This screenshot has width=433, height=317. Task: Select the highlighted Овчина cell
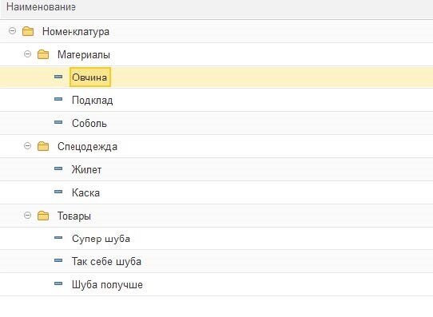tap(90, 77)
